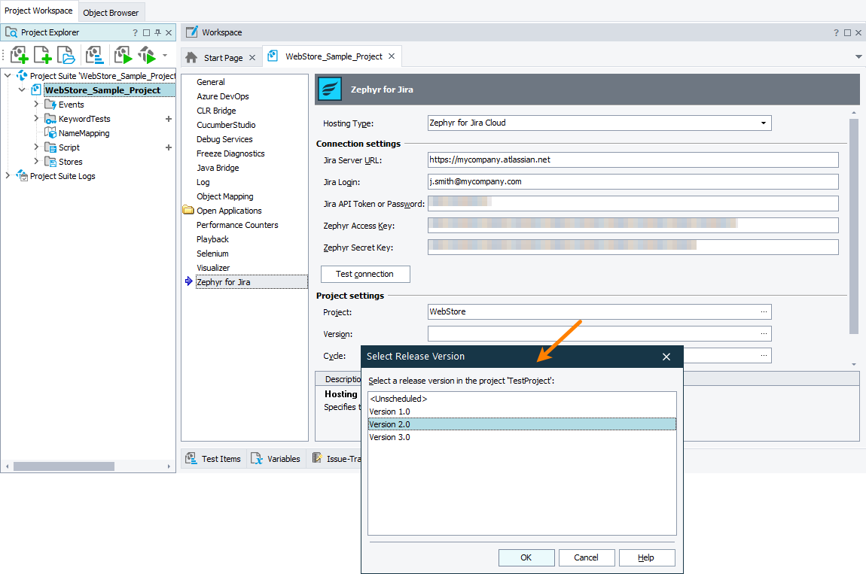Open the workspace tab list dropdown arrow
866x574 pixels.
coord(858,57)
